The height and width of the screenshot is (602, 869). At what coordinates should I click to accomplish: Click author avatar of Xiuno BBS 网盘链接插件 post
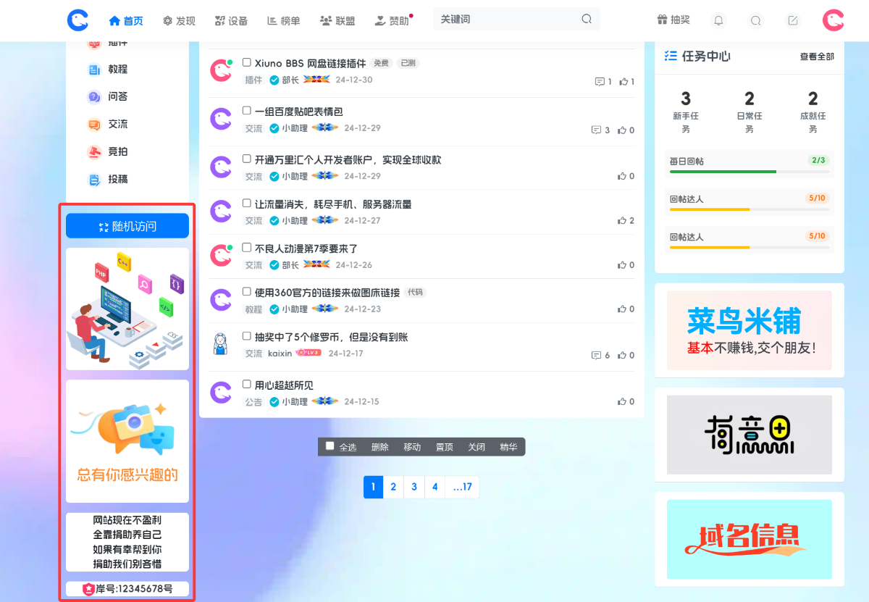221,70
